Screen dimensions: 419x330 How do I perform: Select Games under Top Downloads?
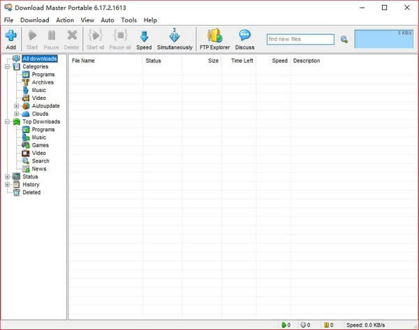click(40, 145)
